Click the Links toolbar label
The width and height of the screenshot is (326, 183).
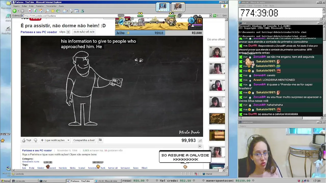pos(225,16)
